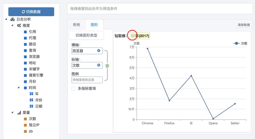Click the blue square icon beside 浏览器
This screenshot has height=139, width=255.
coord(25,57)
